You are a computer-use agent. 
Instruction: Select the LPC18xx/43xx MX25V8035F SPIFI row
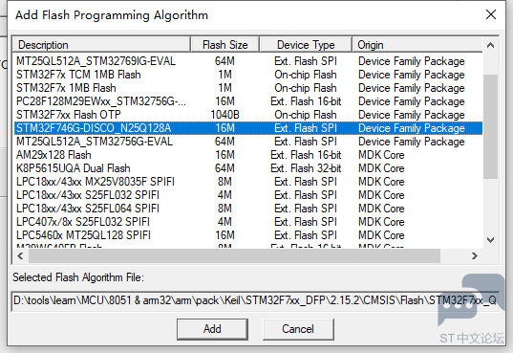click(x=248, y=182)
